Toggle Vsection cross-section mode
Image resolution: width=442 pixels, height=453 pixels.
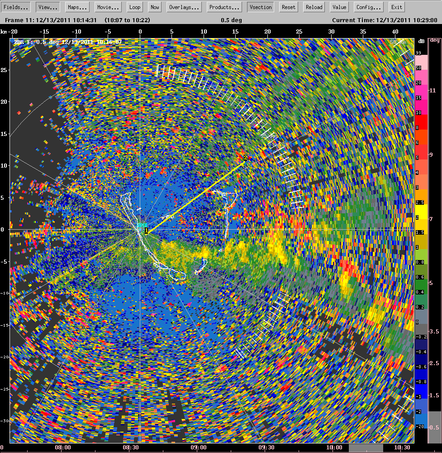point(260,7)
